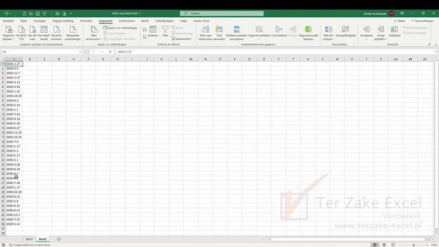439x247 pixels.
Task: Switch to the Ontwikkelaars tab
Action: pos(165,21)
